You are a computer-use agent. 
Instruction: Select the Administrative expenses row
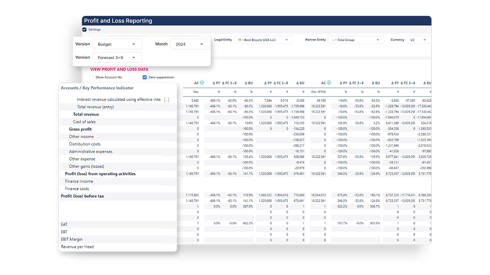(x=118, y=152)
